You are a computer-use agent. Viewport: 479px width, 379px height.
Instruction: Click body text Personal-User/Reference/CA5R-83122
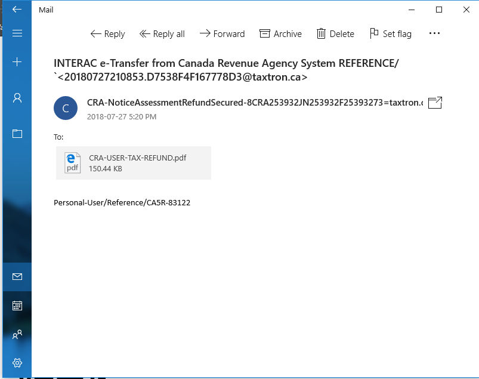(122, 203)
